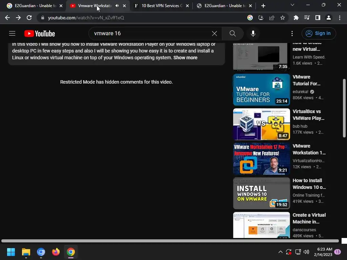Open the volume control in the tray
This screenshot has height=260, width=347.
pos(306,252)
